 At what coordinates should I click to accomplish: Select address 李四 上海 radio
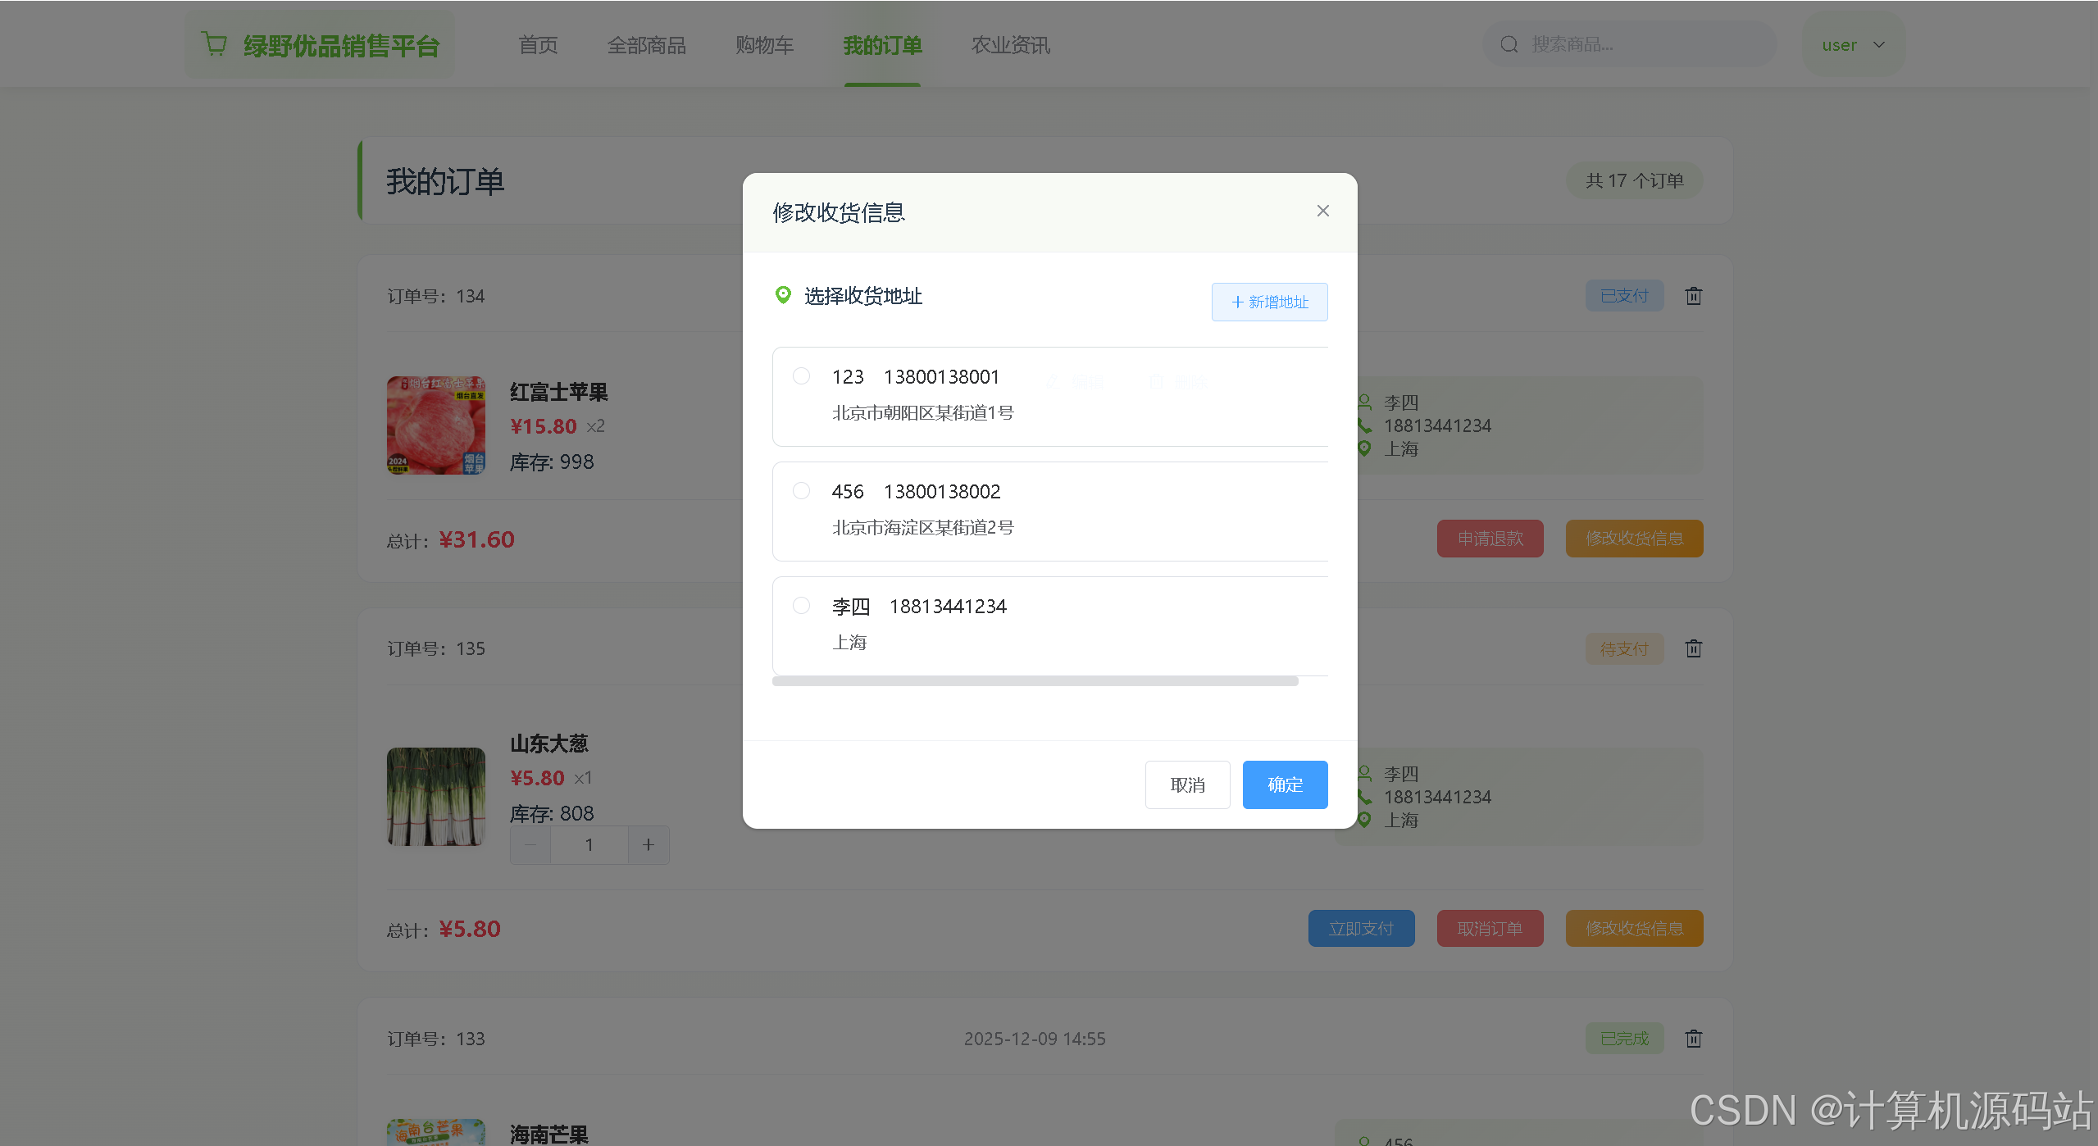[x=801, y=606]
